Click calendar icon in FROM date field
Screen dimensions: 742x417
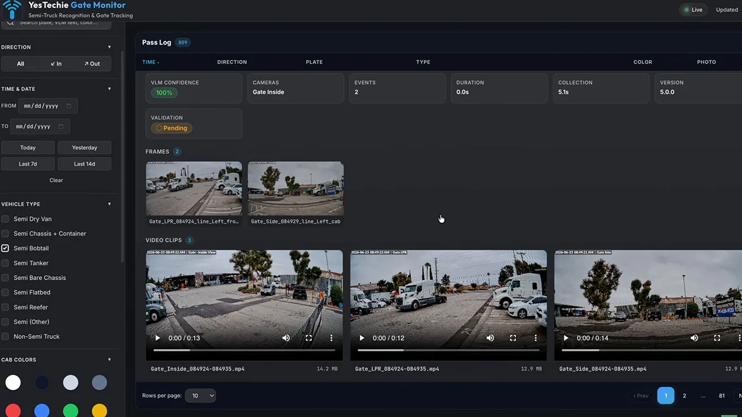tap(69, 106)
